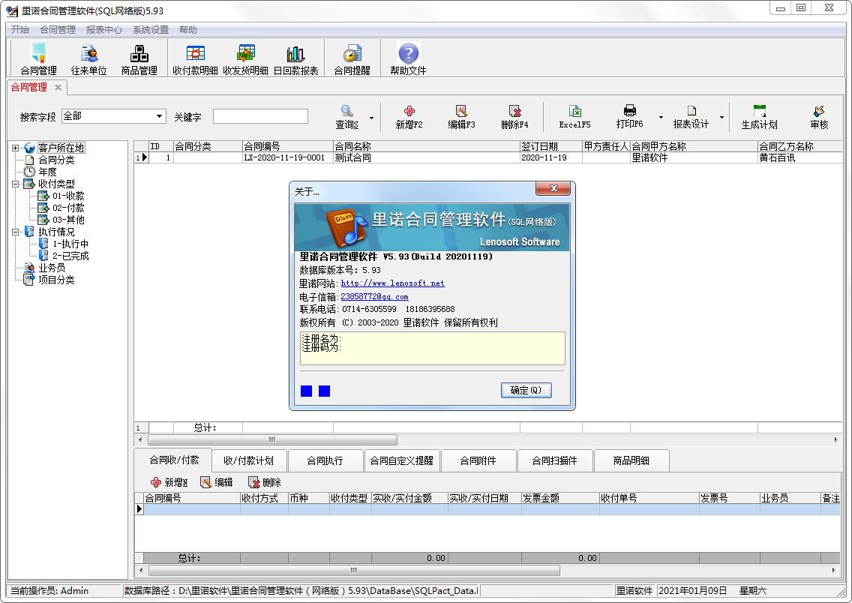Select 2-已完成 tree node
The image size is (852, 603).
click(70, 256)
